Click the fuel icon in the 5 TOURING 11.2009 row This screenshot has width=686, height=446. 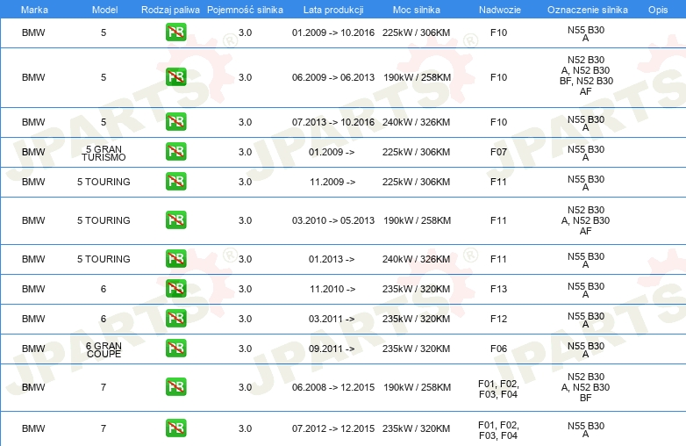point(175,181)
